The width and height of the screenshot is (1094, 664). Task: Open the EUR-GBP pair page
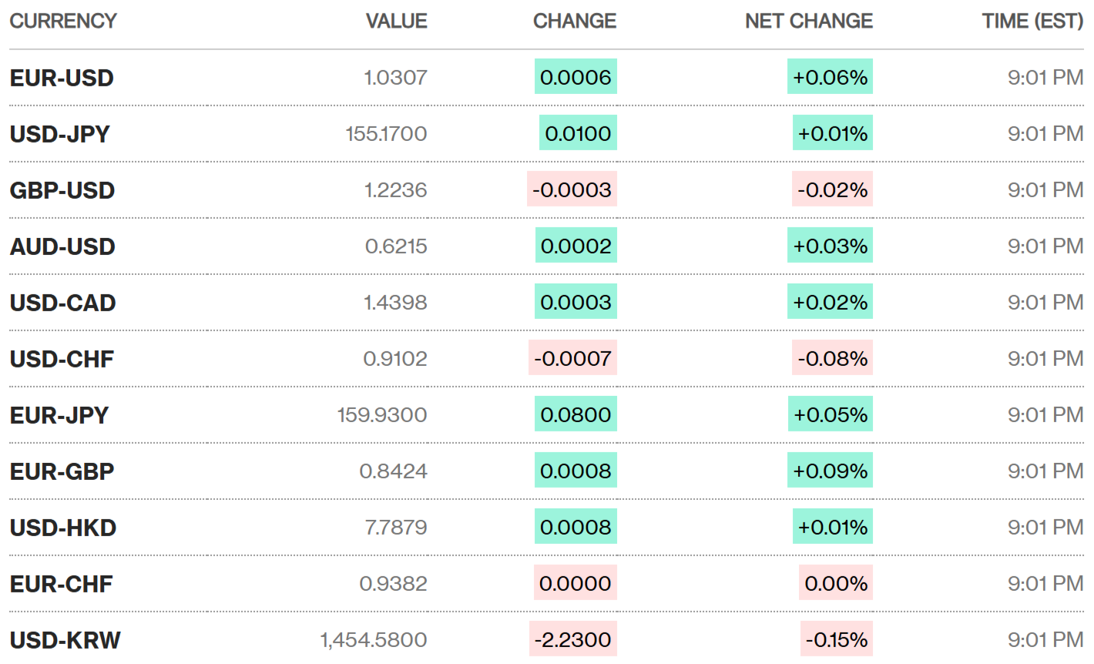pos(62,471)
